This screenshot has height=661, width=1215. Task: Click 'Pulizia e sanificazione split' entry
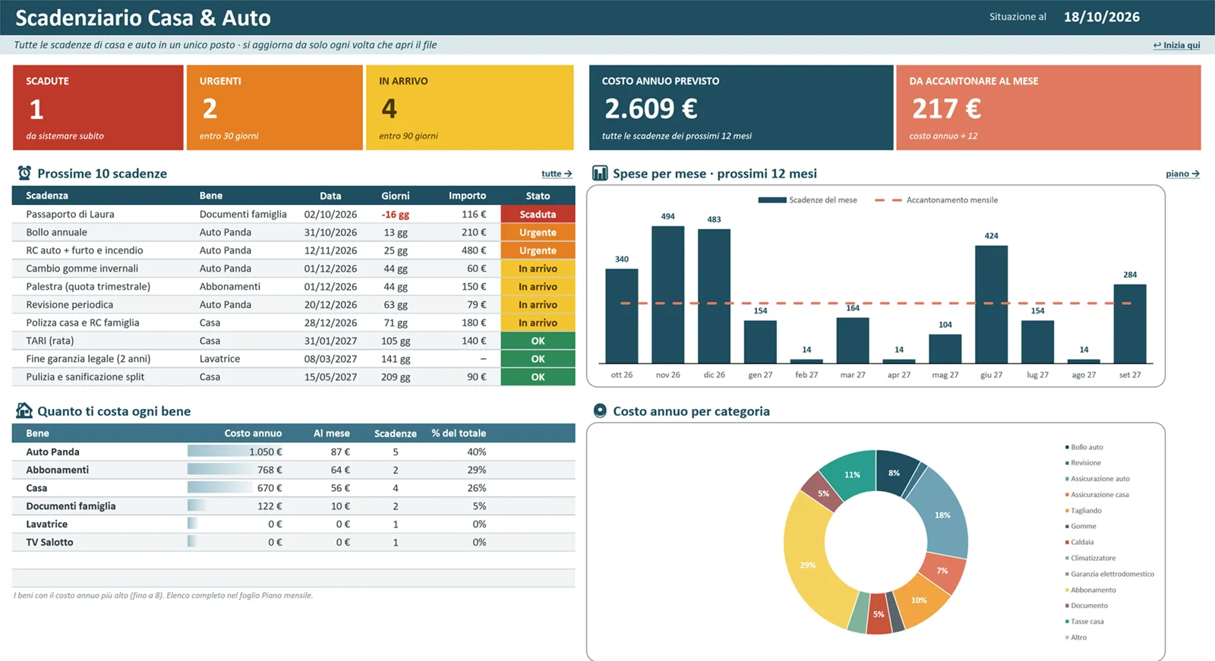(85, 377)
